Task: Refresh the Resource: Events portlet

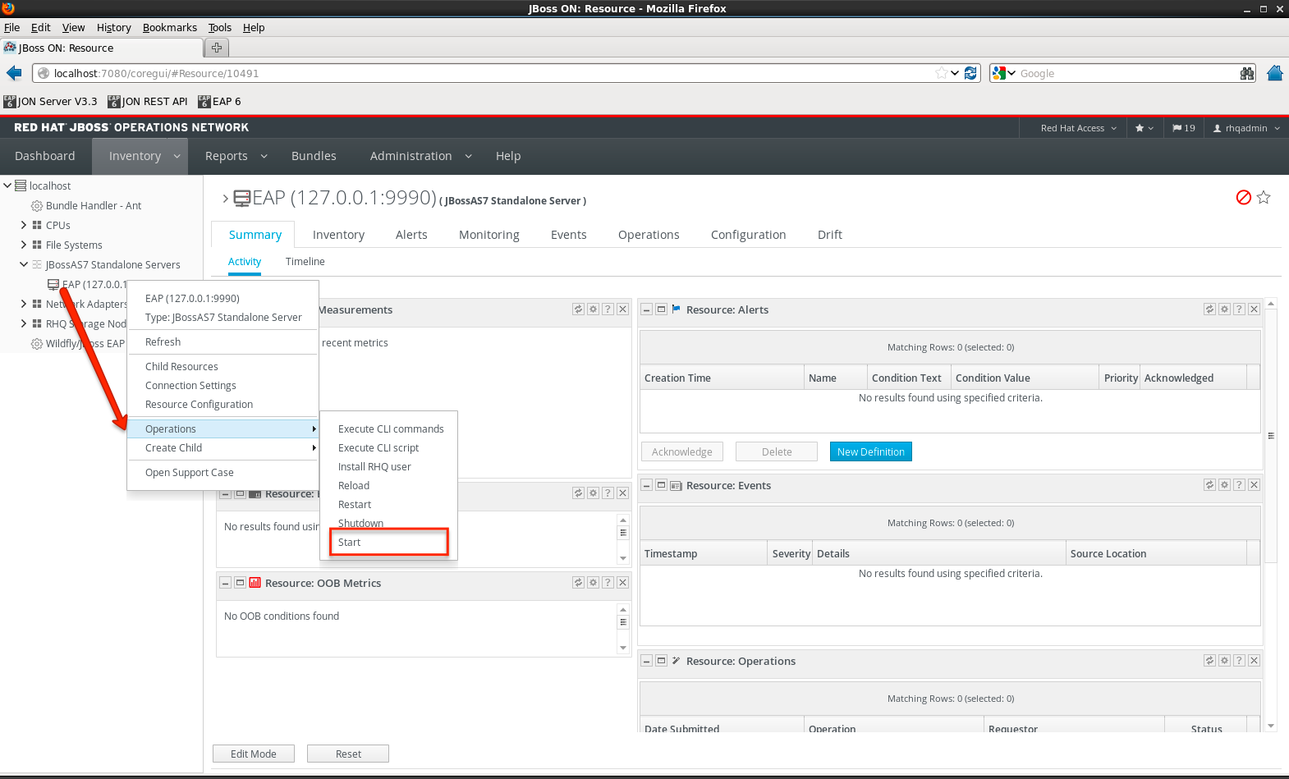Action: [1209, 485]
